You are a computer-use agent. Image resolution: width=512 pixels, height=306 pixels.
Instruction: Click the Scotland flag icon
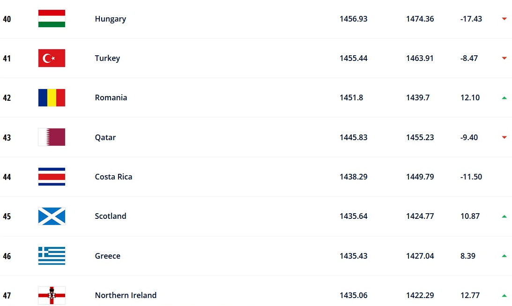point(52,216)
